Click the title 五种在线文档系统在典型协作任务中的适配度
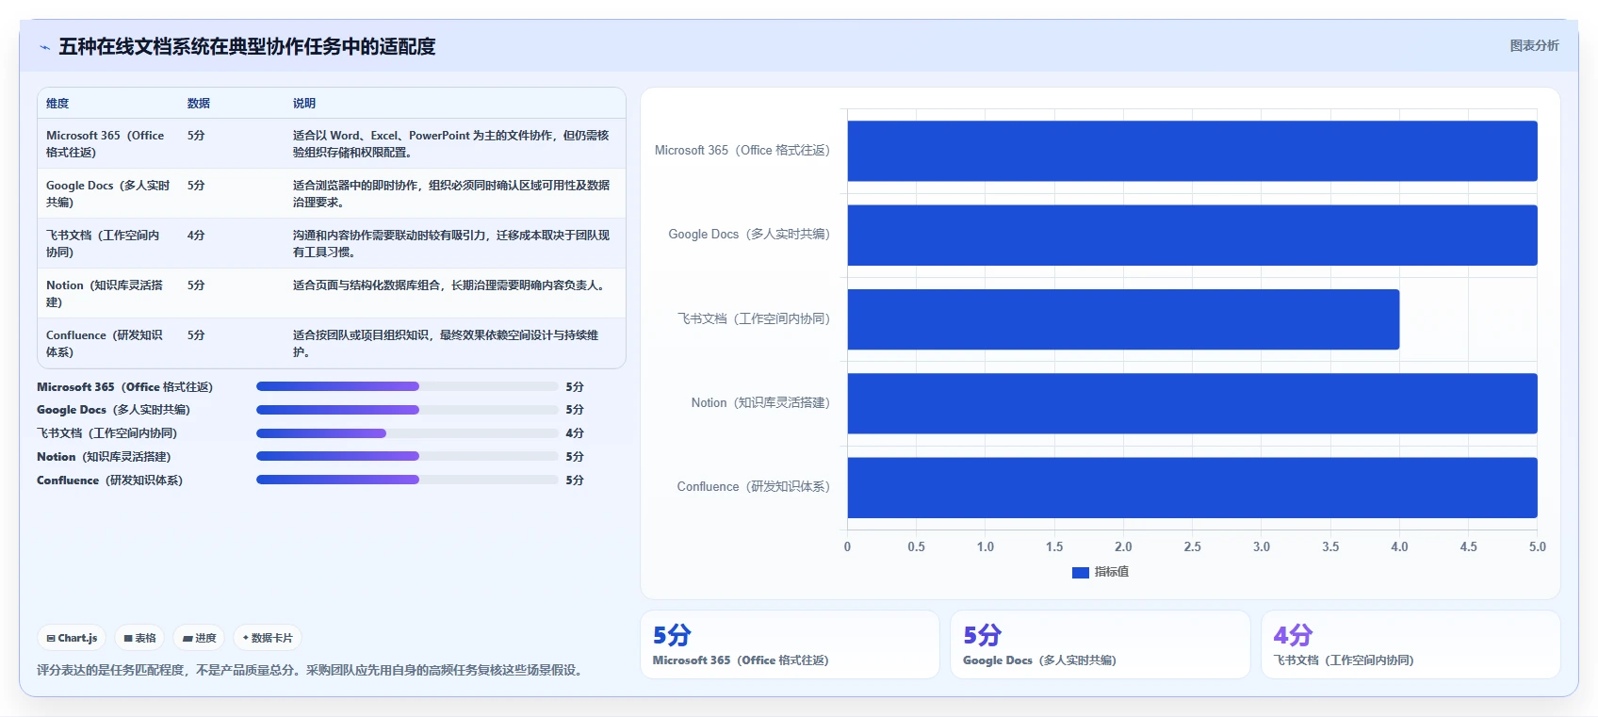1598x717 pixels. [x=247, y=46]
